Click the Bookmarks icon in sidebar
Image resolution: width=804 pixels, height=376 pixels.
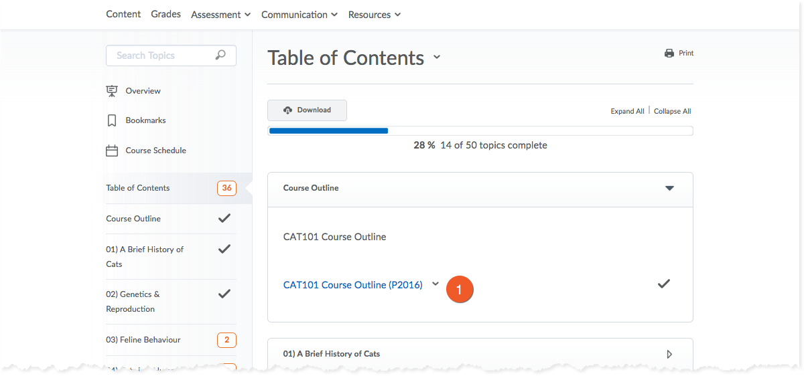coord(112,121)
